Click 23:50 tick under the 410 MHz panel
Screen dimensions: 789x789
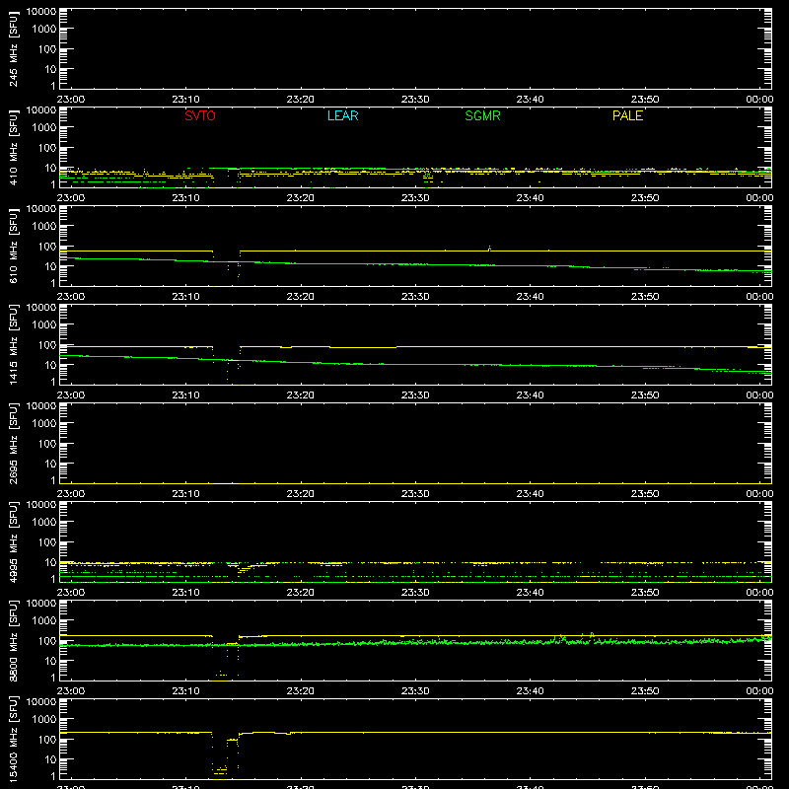pyautogui.click(x=645, y=198)
